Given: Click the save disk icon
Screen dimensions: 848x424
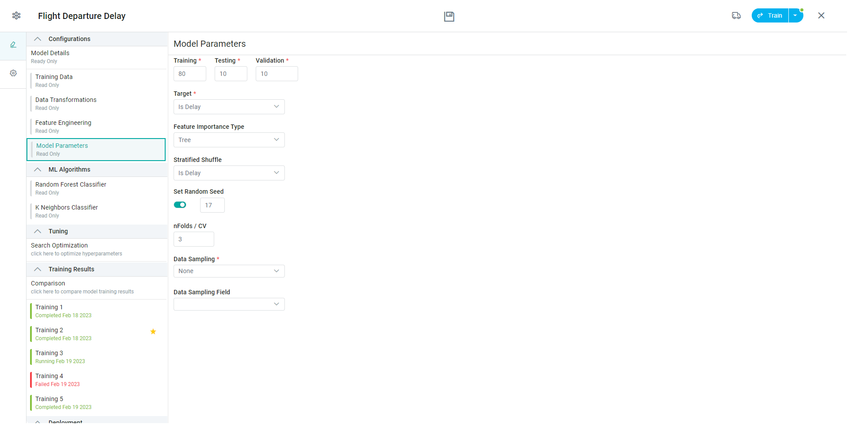Looking at the screenshot, I should [x=449, y=16].
